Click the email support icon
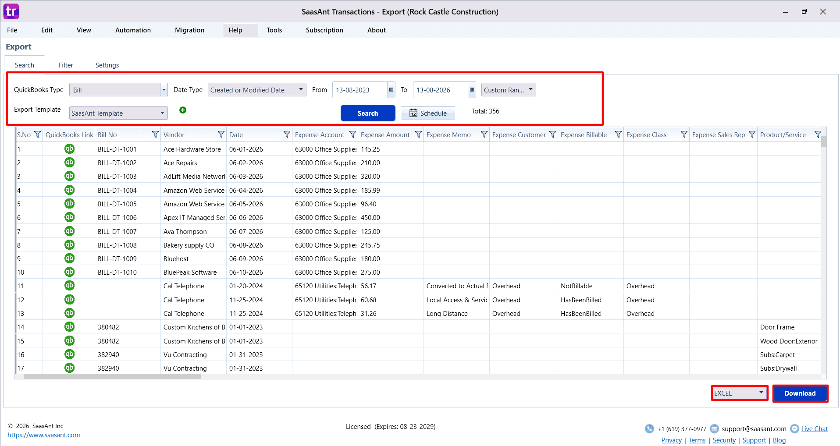This screenshot has height=446, width=840. coord(714,428)
